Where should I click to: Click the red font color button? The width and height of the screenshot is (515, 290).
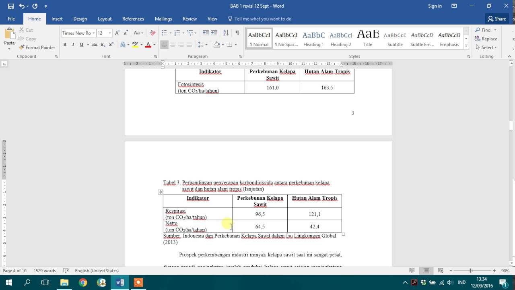tap(148, 45)
